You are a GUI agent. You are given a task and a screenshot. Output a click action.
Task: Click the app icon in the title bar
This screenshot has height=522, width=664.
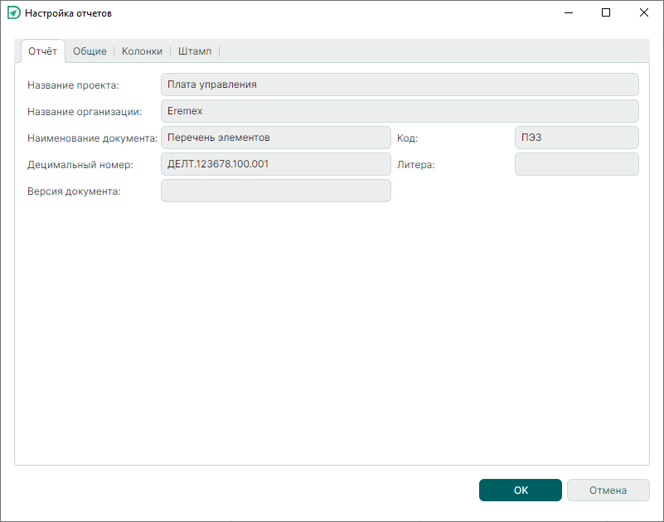pyautogui.click(x=13, y=13)
